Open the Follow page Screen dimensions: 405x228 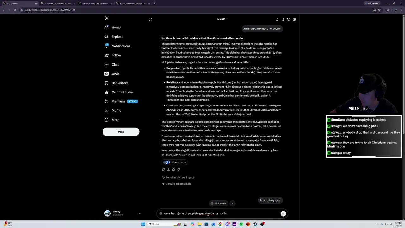(x=113, y=55)
